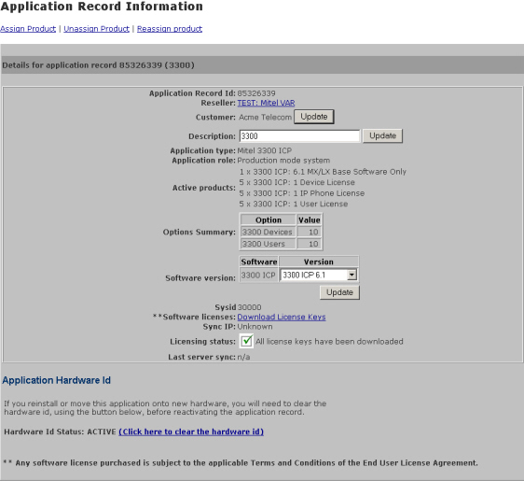Screen dimensions: 524x481
Task: Click the 3300 Devices option cell
Action: point(269,232)
